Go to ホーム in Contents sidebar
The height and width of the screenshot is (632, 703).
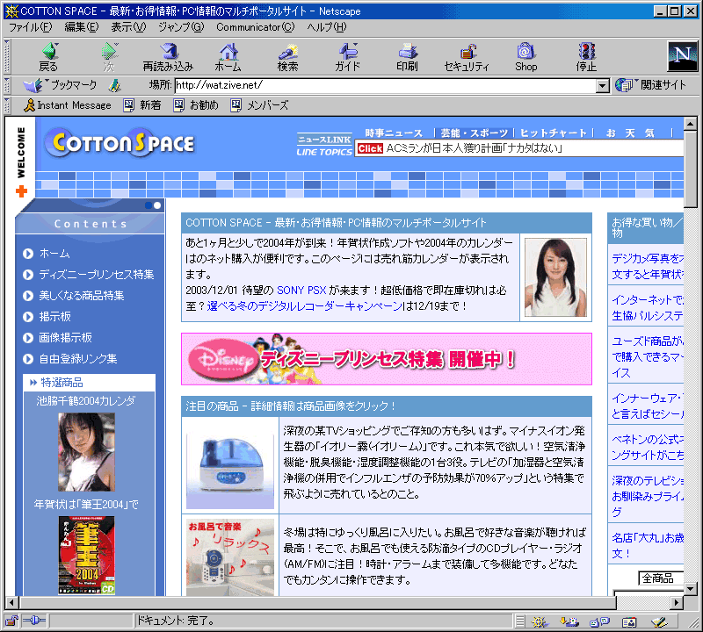click(x=54, y=254)
